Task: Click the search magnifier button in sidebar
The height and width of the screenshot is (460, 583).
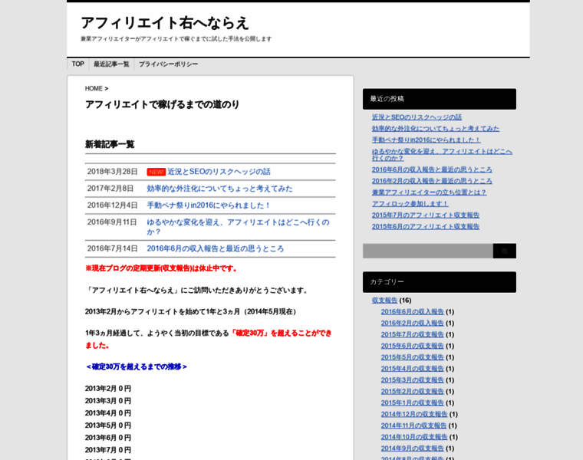Action: click(504, 251)
